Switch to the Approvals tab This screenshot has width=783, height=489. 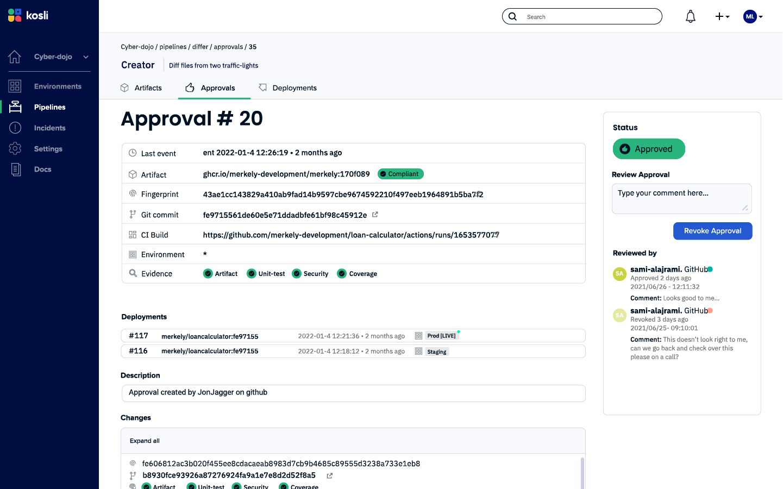[214, 88]
